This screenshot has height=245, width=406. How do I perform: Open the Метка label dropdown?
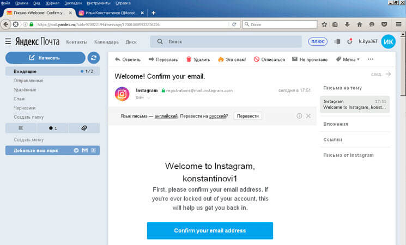[348, 59]
